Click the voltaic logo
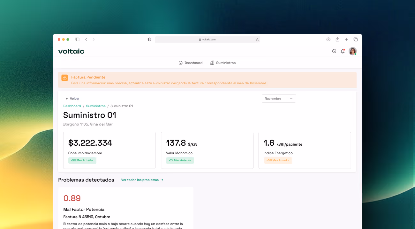Screen dimensions: 415x229 [71, 51]
